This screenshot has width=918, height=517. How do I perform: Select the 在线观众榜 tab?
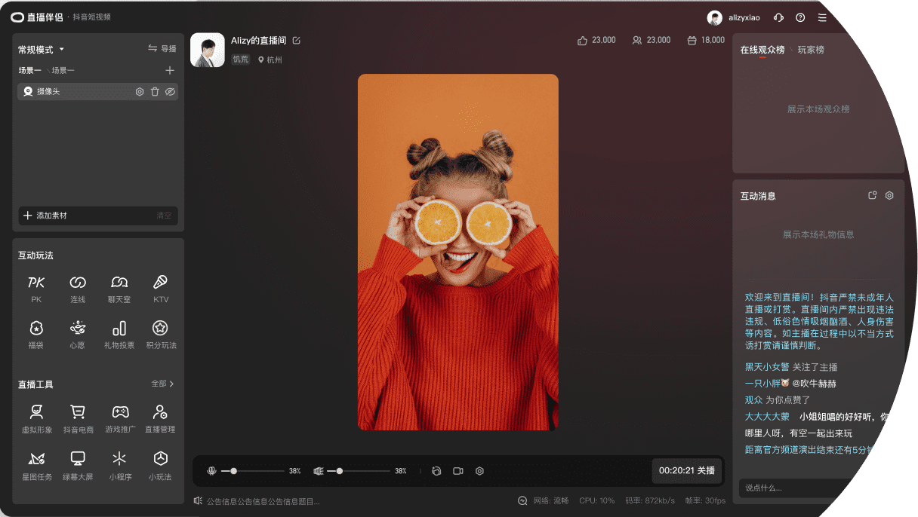[762, 50]
